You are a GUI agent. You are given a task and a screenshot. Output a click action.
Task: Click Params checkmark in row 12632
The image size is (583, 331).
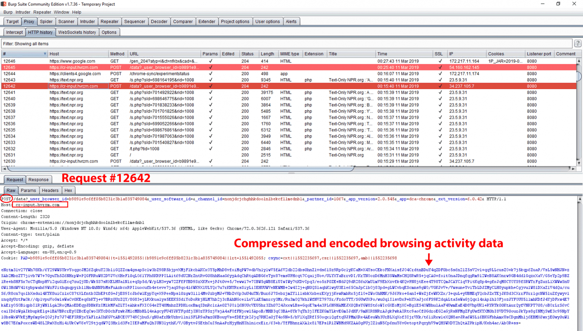210,149
